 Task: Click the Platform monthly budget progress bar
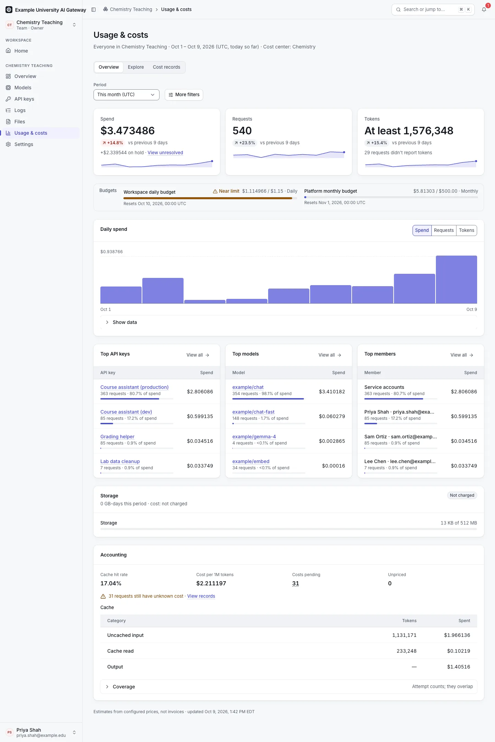391,197
